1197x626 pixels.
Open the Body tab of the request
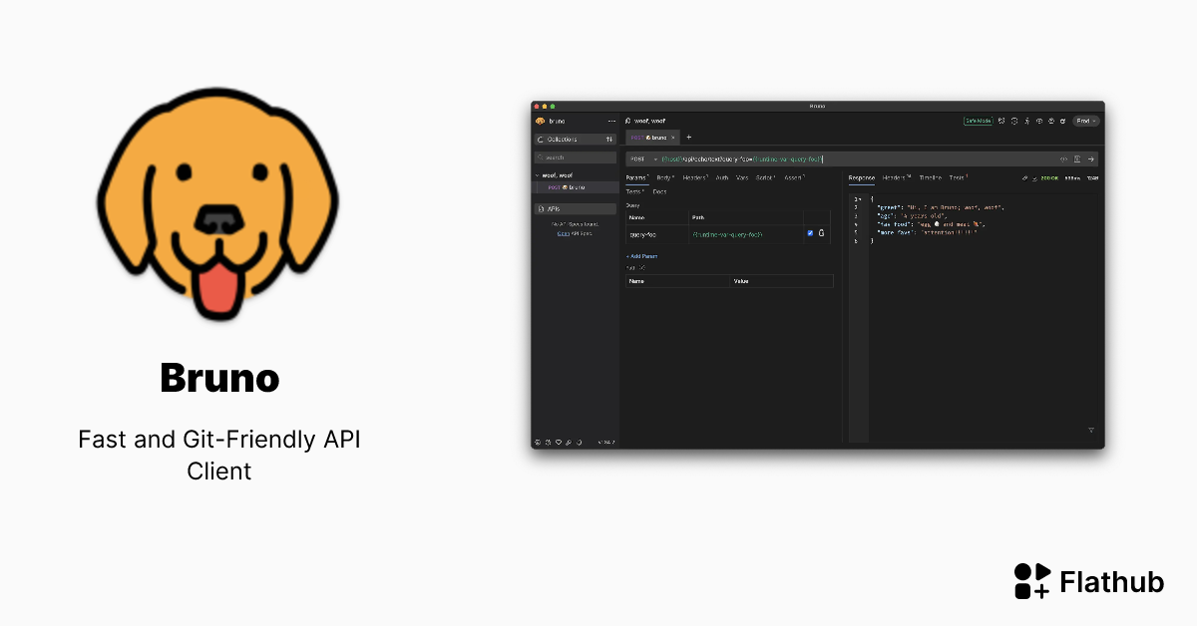664,178
